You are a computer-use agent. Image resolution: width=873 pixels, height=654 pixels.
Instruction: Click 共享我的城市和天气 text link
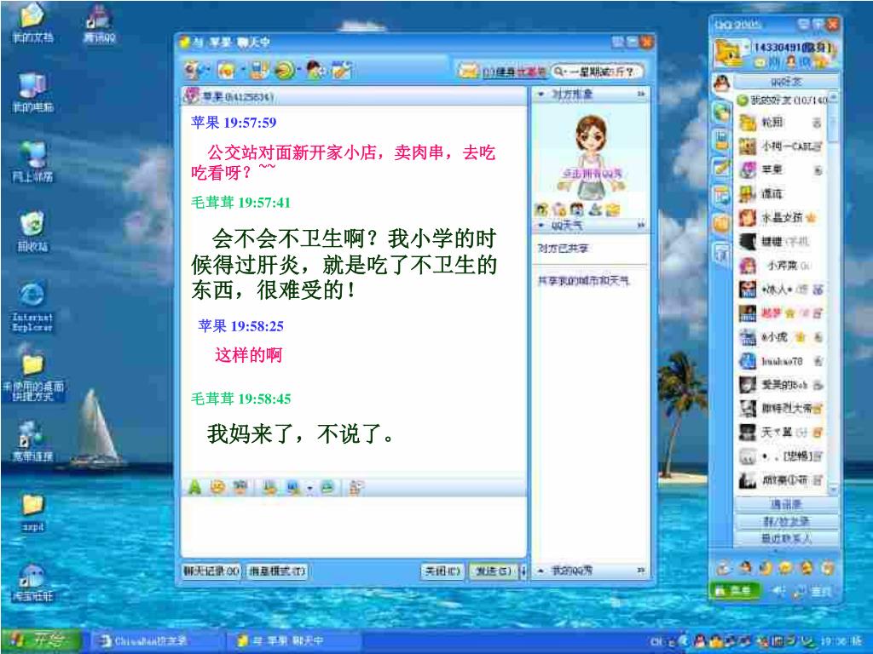tap(583, 281)
